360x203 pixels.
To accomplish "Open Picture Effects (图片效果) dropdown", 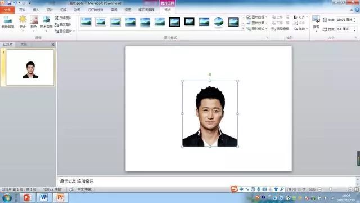I will point(256,23).
